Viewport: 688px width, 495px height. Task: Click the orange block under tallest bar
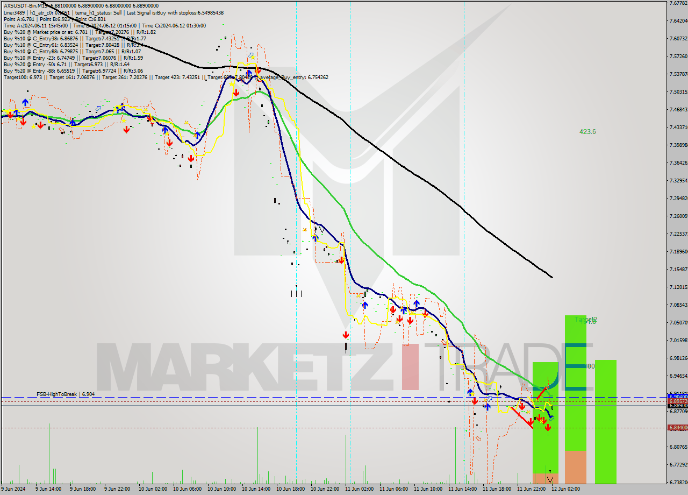(x=575, y=466)
